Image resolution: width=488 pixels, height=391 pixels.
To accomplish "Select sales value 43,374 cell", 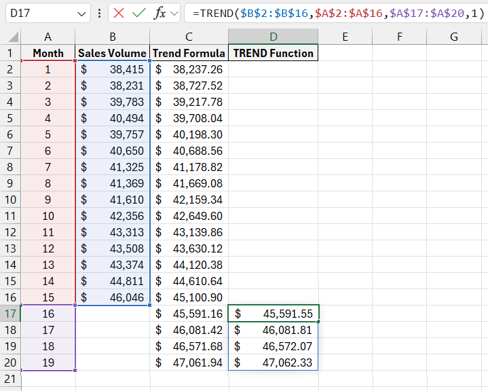I will (113, 265).
